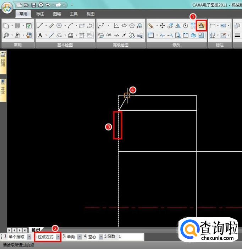This screenshot has width=242, height=249.
Task: Switch to the 视图 ribbon tab
Action: pos(90,14)
